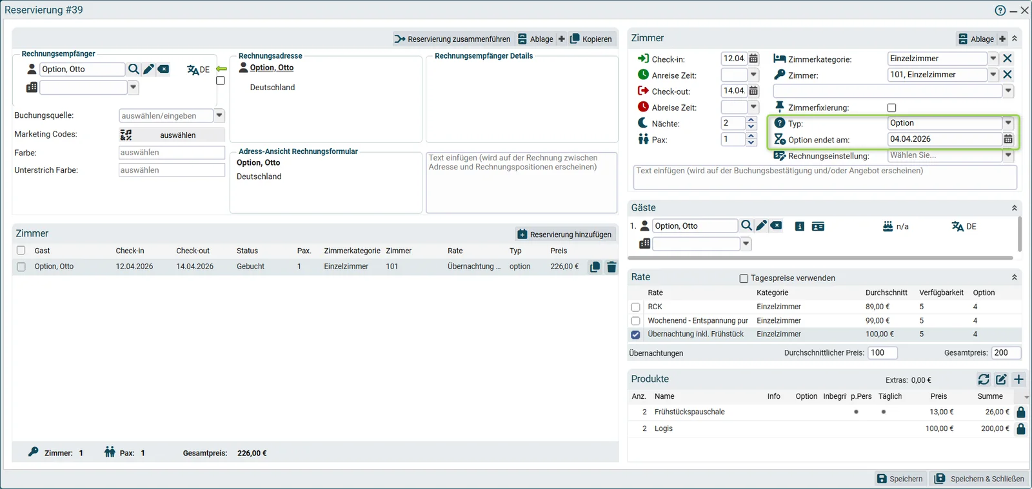Image resolution: width=1032 pixels, height=489 pixels.
Task: Open the Rechnungseinstellung dropdown
Action: (x=1008, y=155)
